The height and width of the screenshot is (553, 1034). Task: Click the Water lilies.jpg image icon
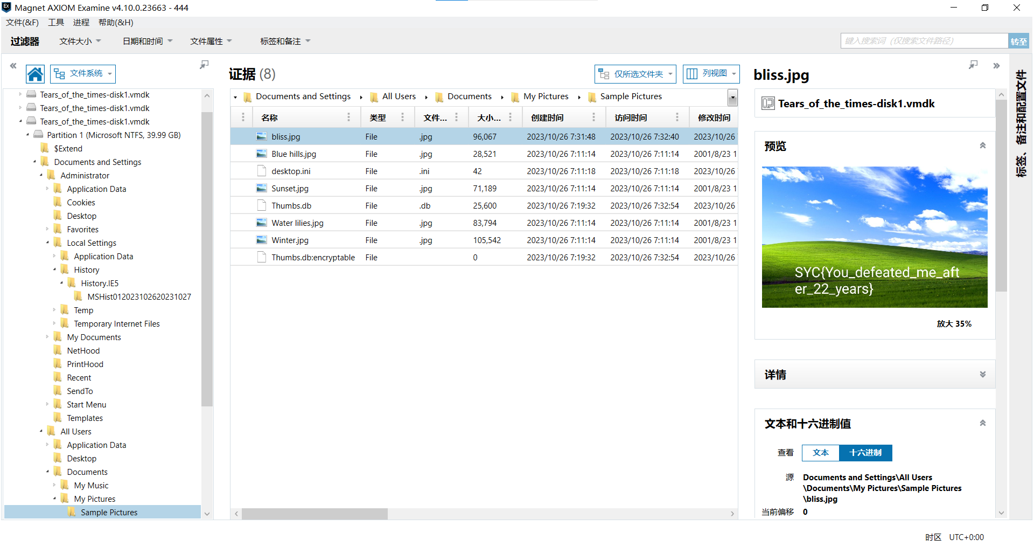[262, 223]
